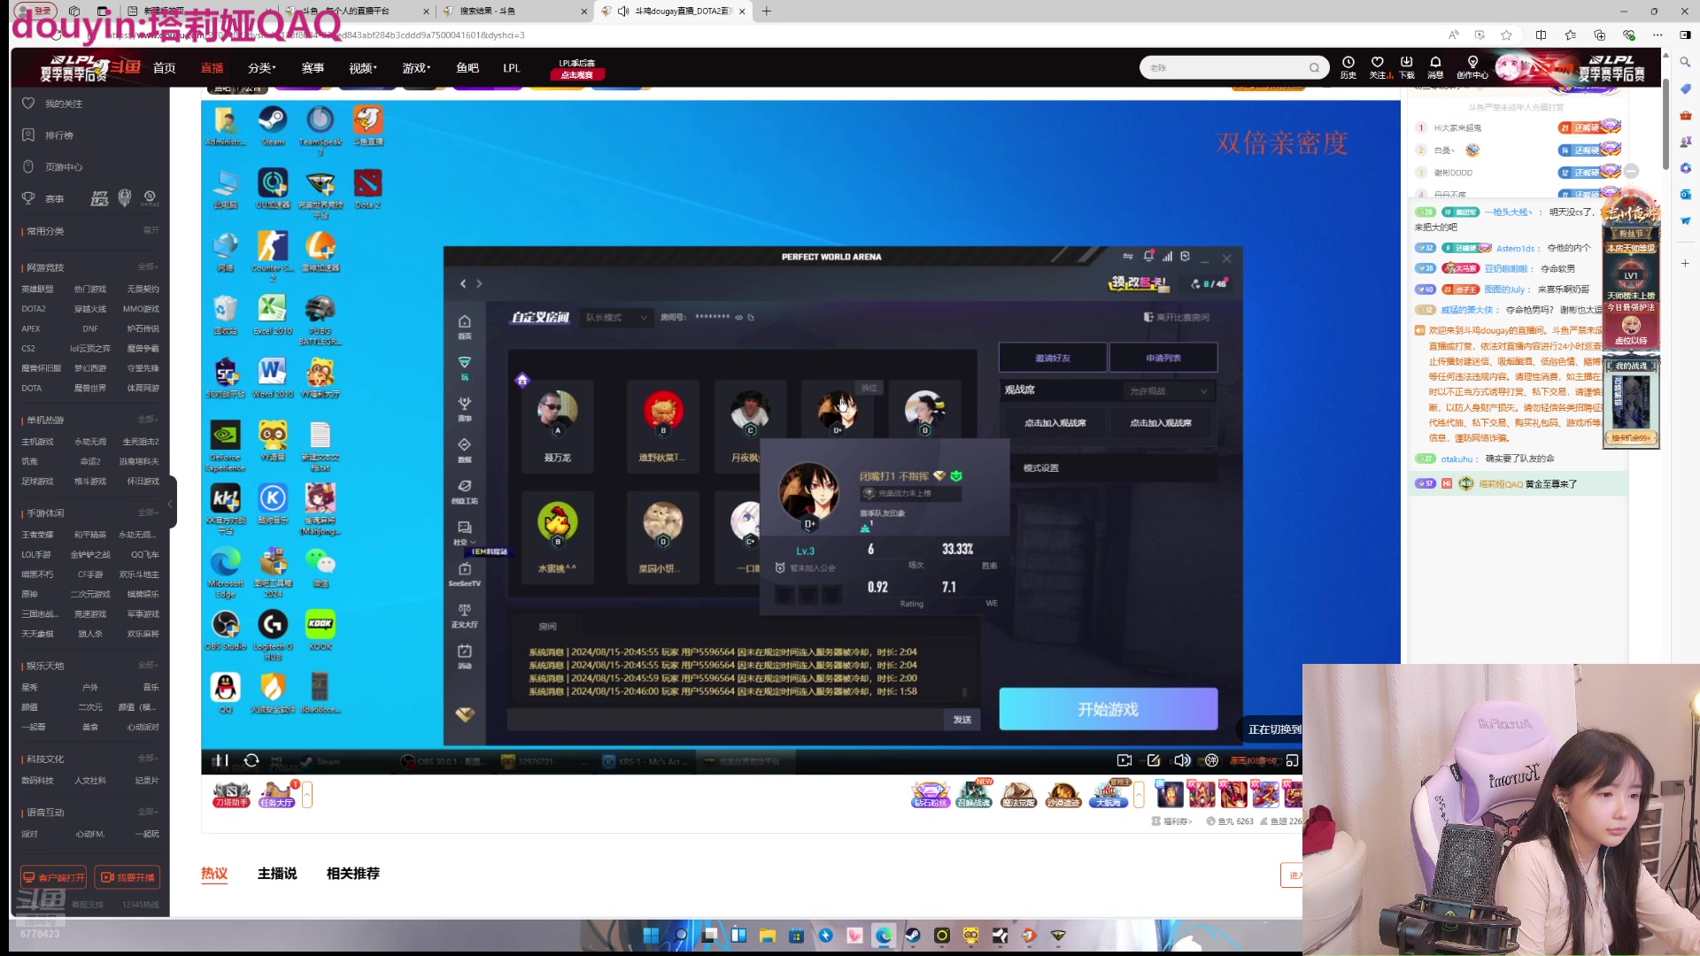Click the 申请列表 application list button

[1163, 358]
